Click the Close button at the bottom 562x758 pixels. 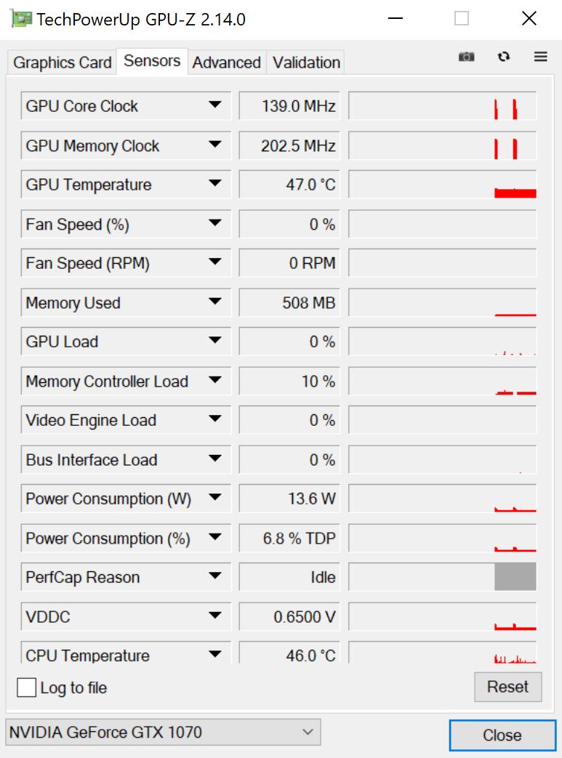click(x=502, y=735)
